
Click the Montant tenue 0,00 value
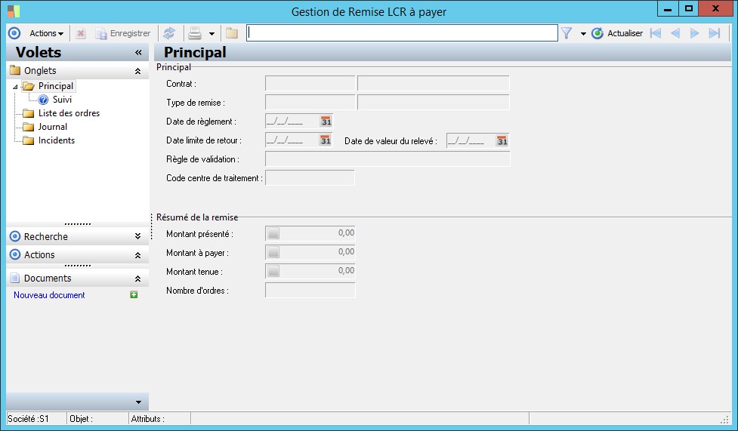[x=346, y=270]
